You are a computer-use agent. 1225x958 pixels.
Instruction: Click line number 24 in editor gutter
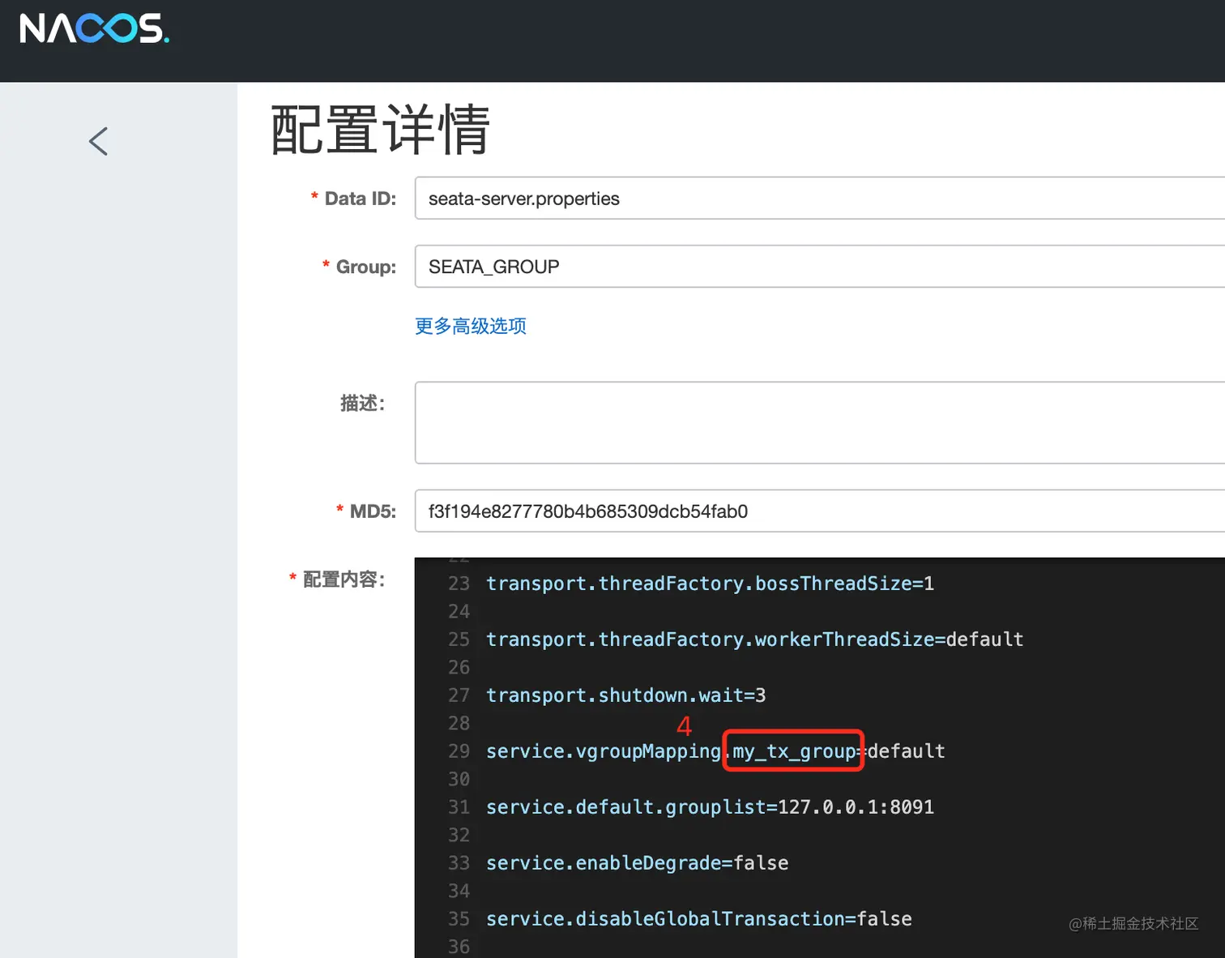coord(459,611)
